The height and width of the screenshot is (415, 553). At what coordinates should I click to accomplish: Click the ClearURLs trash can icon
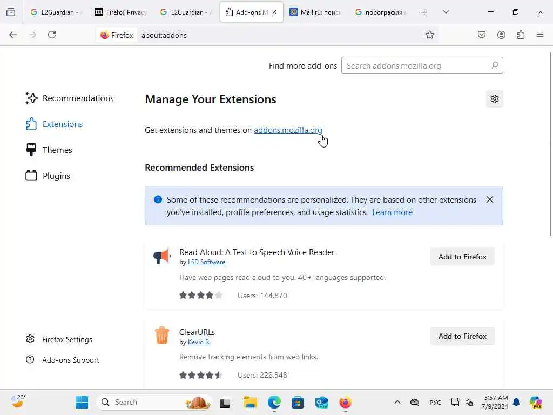coord(162,335)
